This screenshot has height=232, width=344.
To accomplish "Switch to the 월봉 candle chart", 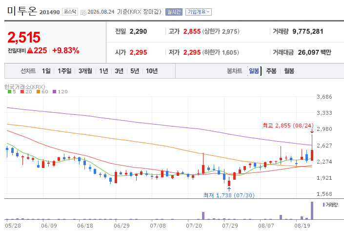I will pos(289,71).
